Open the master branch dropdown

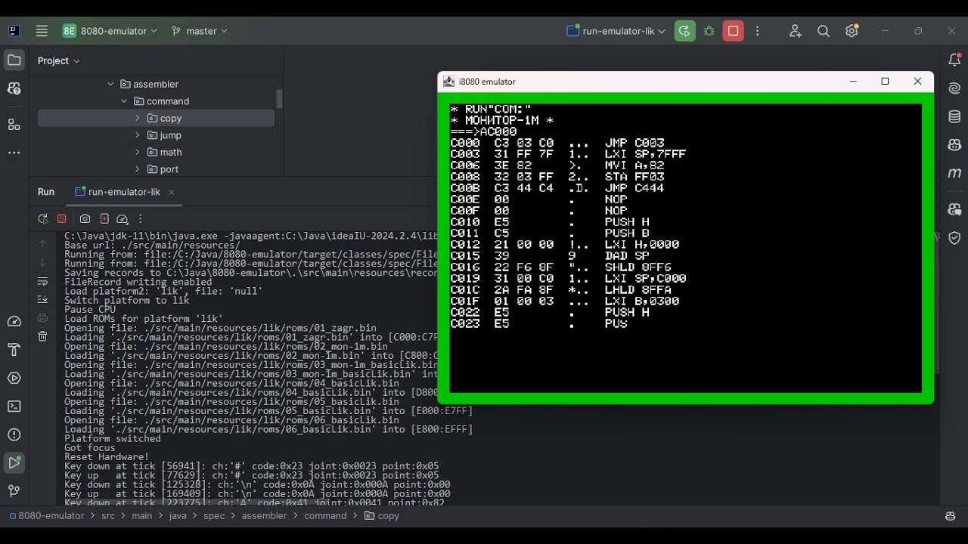point(200,31)
